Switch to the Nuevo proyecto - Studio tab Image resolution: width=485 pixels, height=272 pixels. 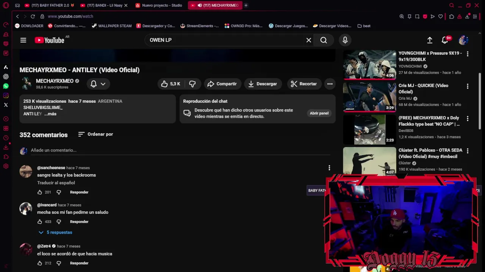coord(159,5)
